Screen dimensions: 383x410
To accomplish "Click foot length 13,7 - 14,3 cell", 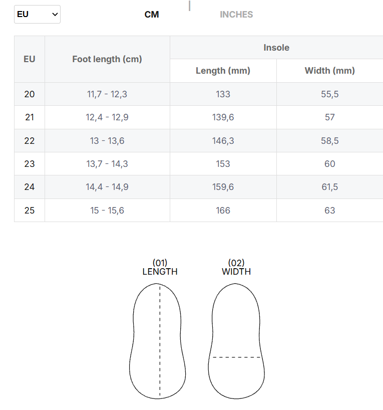I will point(107,164).
